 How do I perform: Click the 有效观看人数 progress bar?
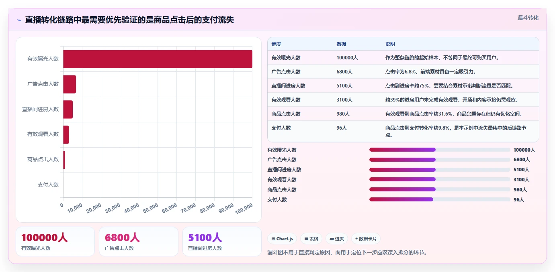pyautogui.click(x=440, y=179)
